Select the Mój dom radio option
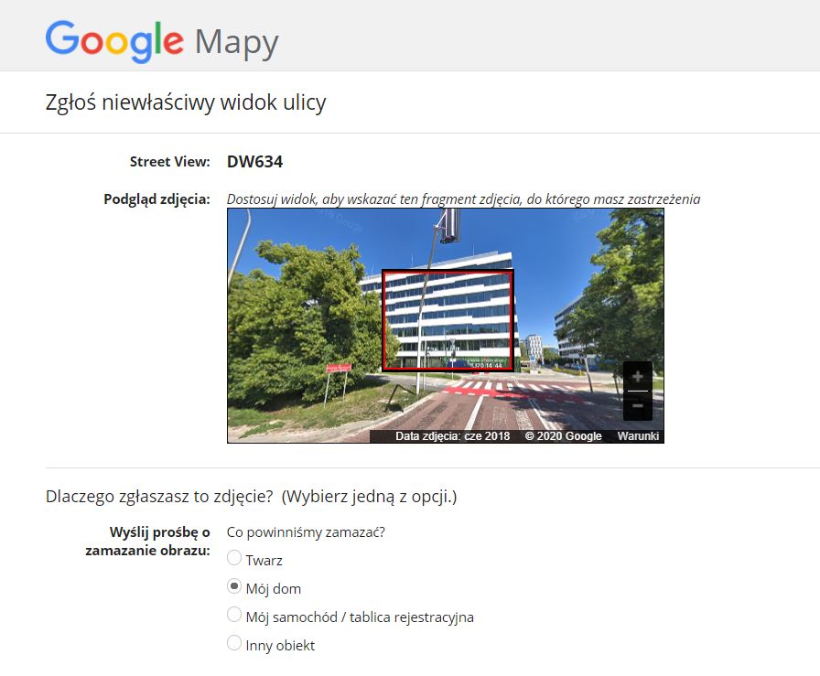Viewport: 820px width, 676px height. (234, 586)
